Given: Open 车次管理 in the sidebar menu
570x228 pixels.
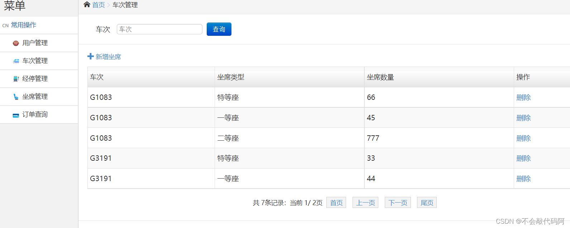Looking at the screenshot, I should pyautogui.click(x=39, y=61).
